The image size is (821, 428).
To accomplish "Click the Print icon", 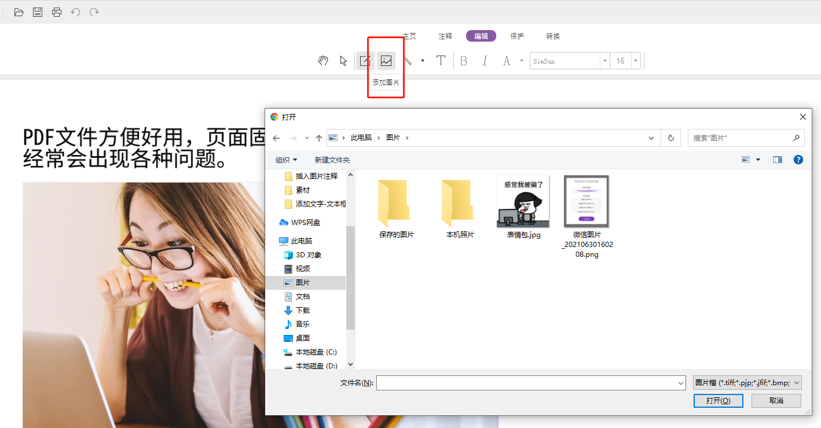I will point(56,12).
